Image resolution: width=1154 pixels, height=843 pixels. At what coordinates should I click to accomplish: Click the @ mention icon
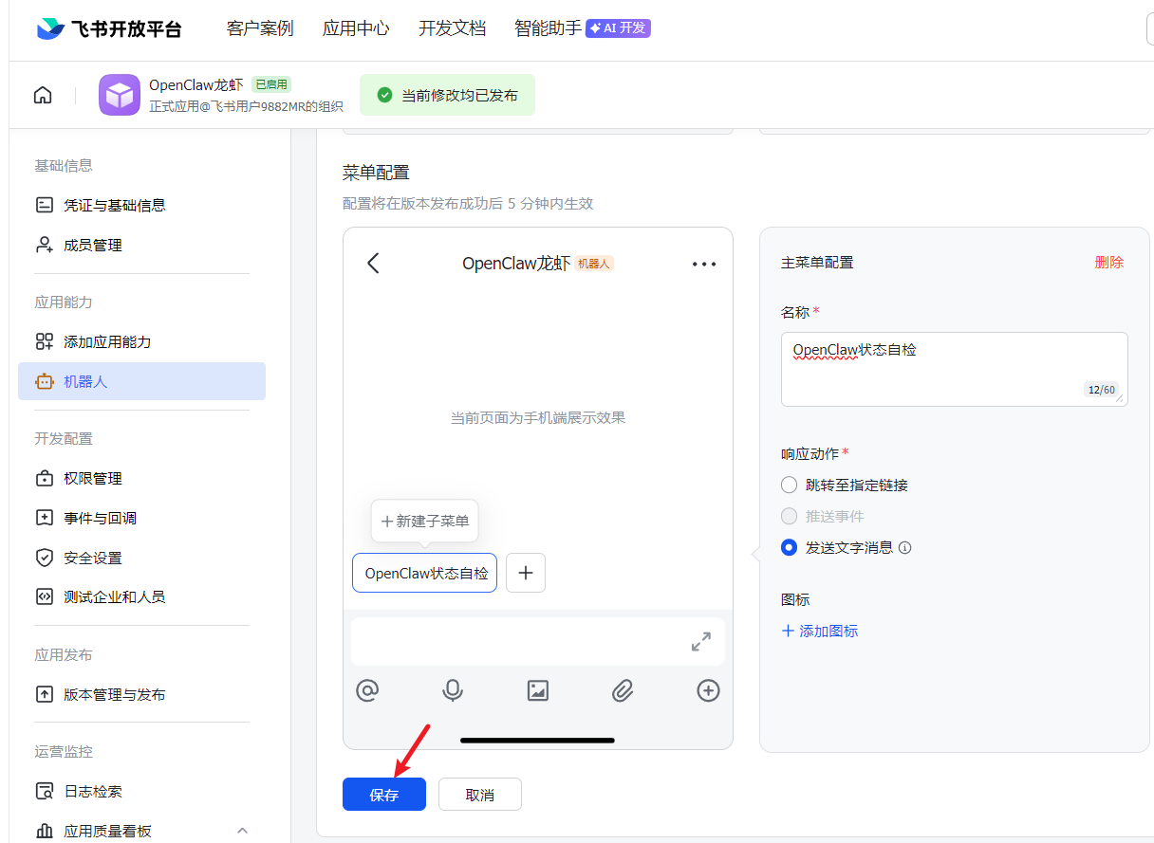point(367,690)
